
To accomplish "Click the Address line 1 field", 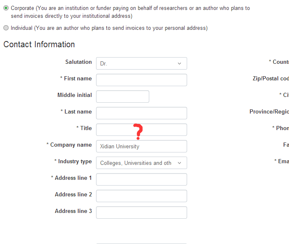I will pos(141,179).
